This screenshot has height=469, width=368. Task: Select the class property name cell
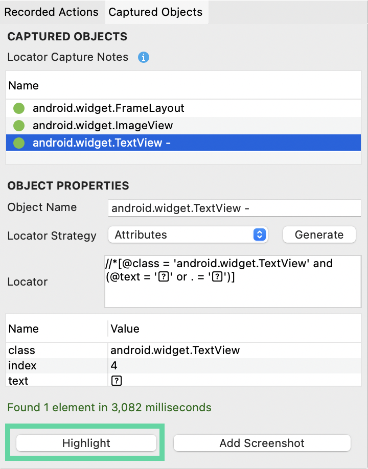tap(57, 350)
